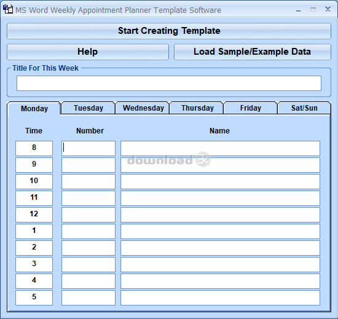Click the Number field for 12 o'clock

(88, 215)
